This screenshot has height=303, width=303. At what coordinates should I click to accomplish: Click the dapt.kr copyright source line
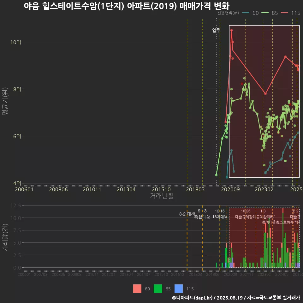[236, 298]
